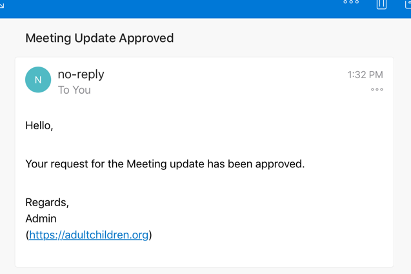Click the Admin signature text
The height and width of the screenshot is (274, 411).
point(41,218)
